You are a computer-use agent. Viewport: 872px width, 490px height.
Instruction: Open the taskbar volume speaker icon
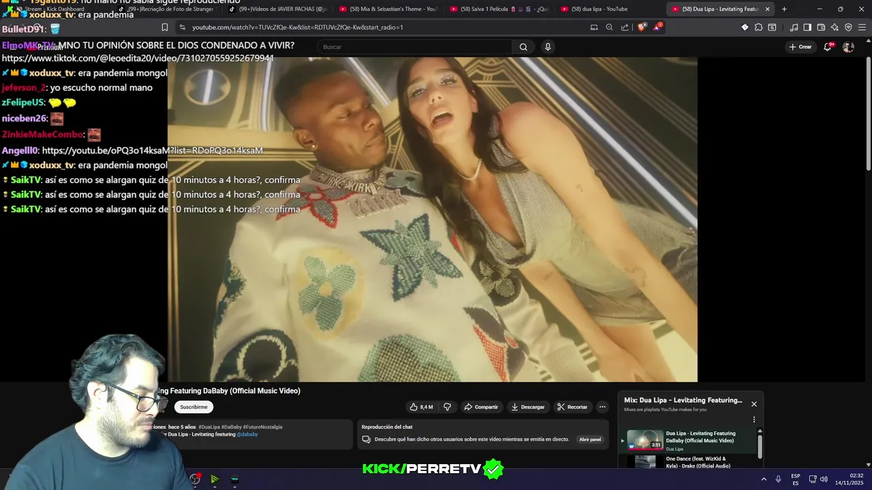824,479
